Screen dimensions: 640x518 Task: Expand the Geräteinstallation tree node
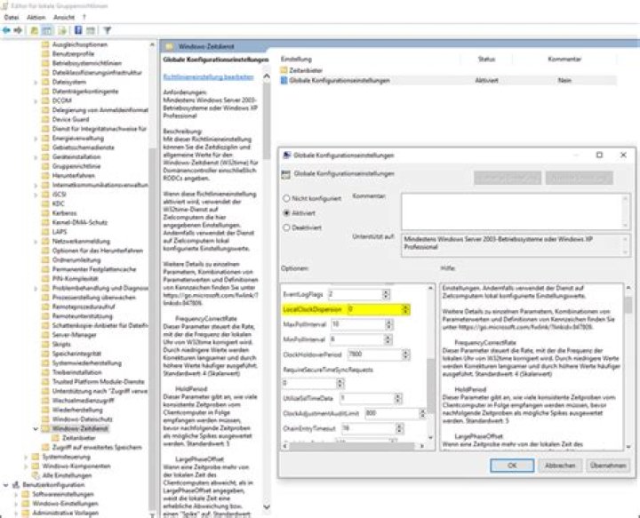pyautogui.click(x=36, y=157)
